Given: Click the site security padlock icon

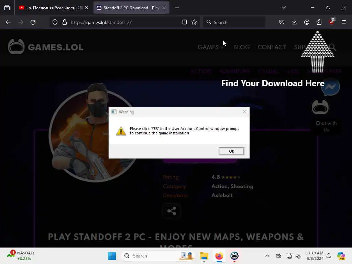Looking at the screenshot, I should [x=65, y=22].
